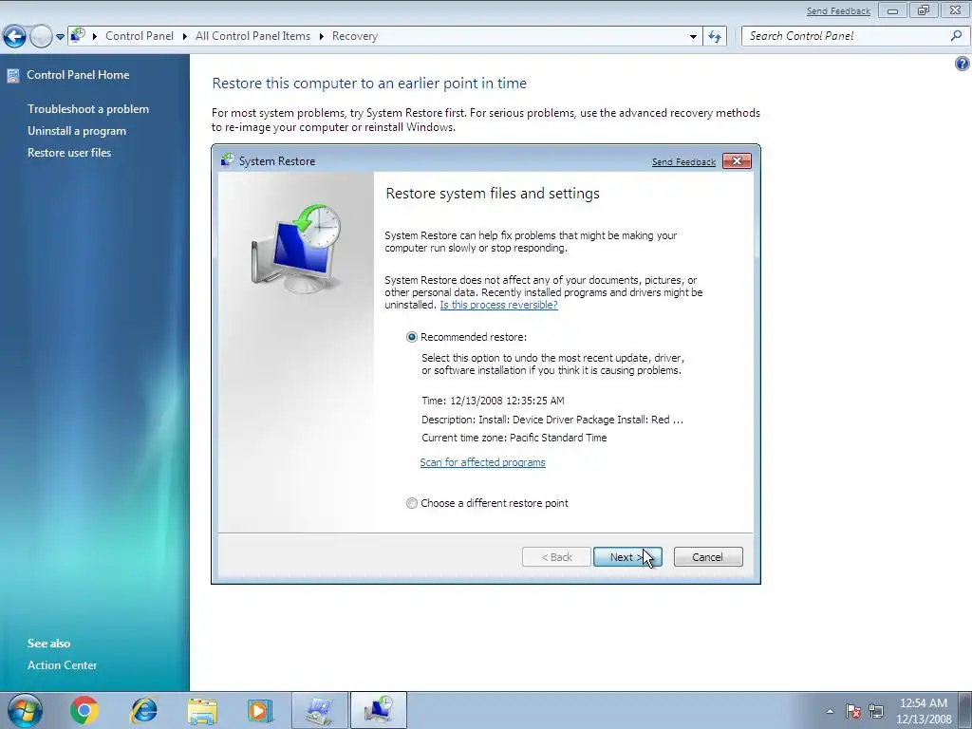Open Troubleshoot a problem

point(88,109)
